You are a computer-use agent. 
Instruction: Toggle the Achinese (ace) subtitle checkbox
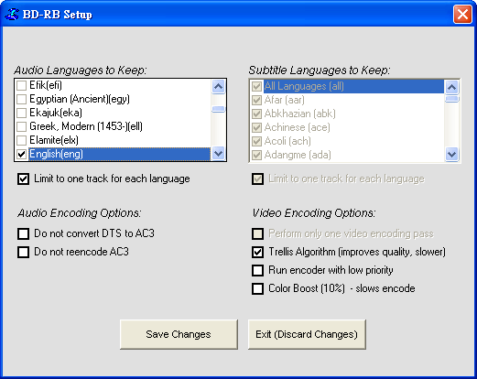pos(256,127)
